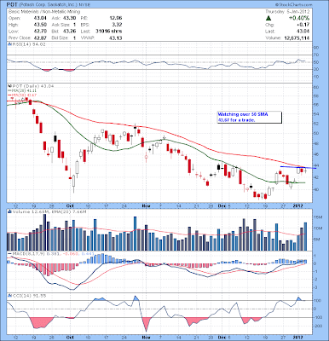Click the 70 level on RSI axis
This screenshot has height=341, width=329.
coord(316,55)
